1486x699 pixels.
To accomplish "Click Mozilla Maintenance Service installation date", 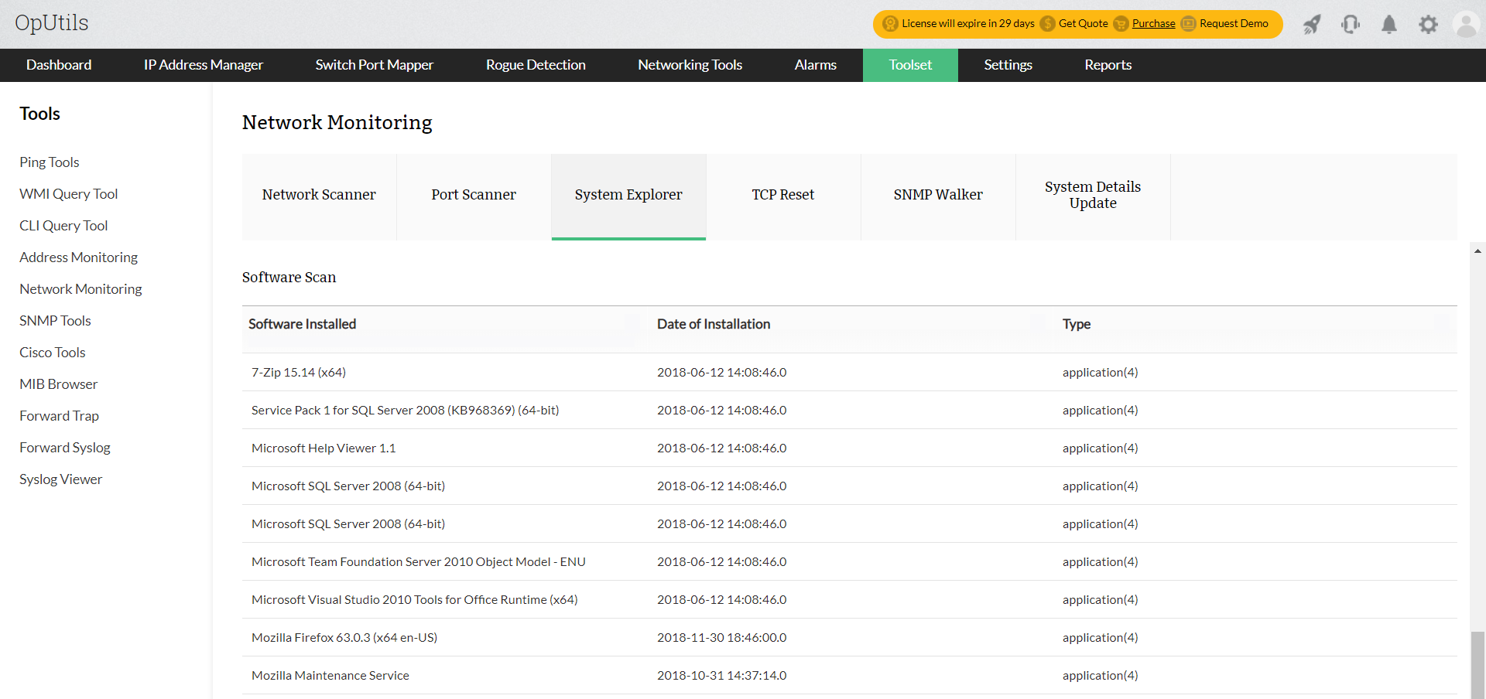I will coord(722,676).
